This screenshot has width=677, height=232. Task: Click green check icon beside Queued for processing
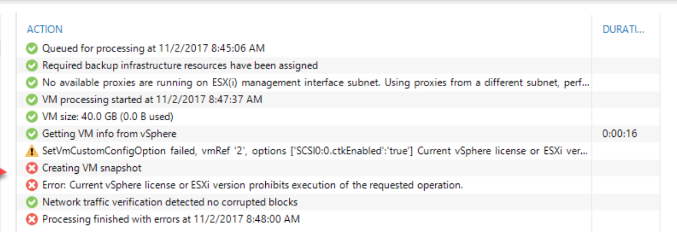point(32,49)
